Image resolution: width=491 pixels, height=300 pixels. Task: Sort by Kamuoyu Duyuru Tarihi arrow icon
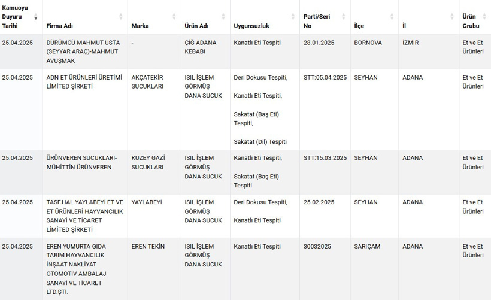pyautogui.click(x=36, y=17)
